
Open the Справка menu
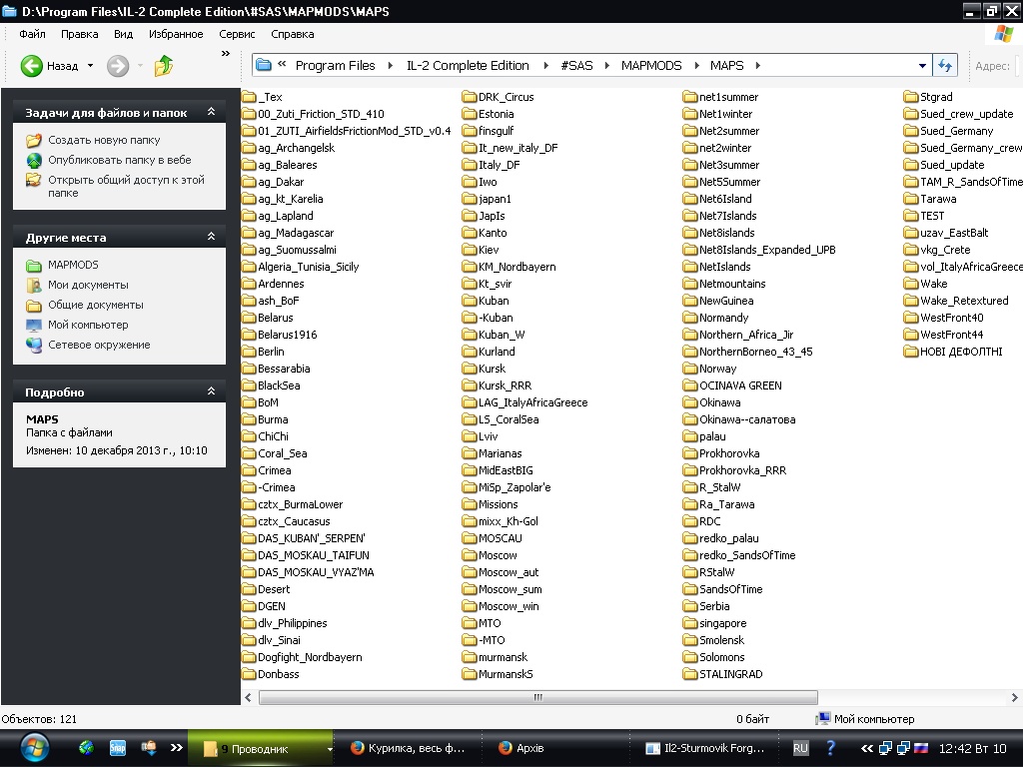point(293,34)
